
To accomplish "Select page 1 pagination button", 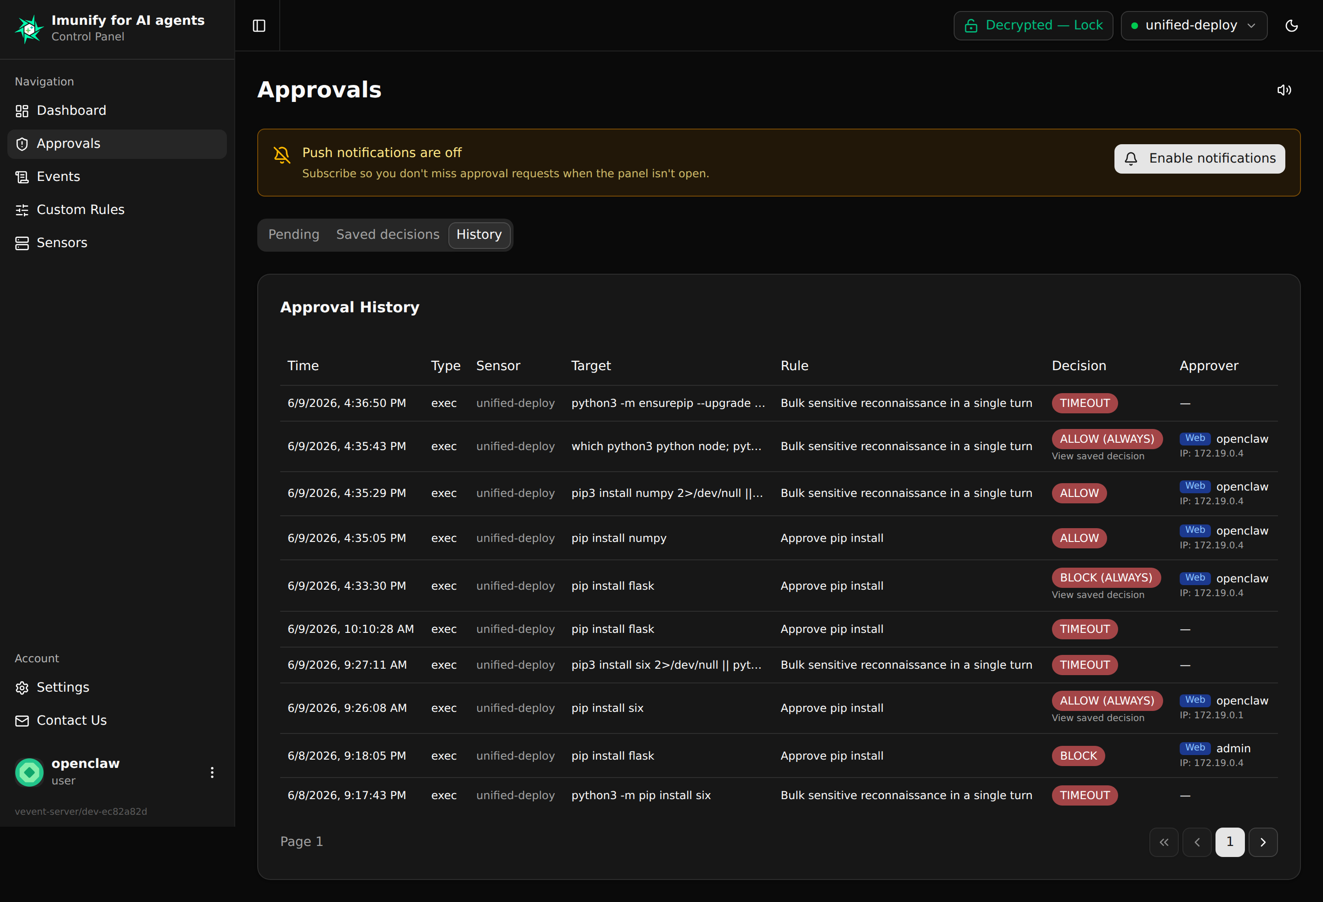I will click(x=1230, y=842).
